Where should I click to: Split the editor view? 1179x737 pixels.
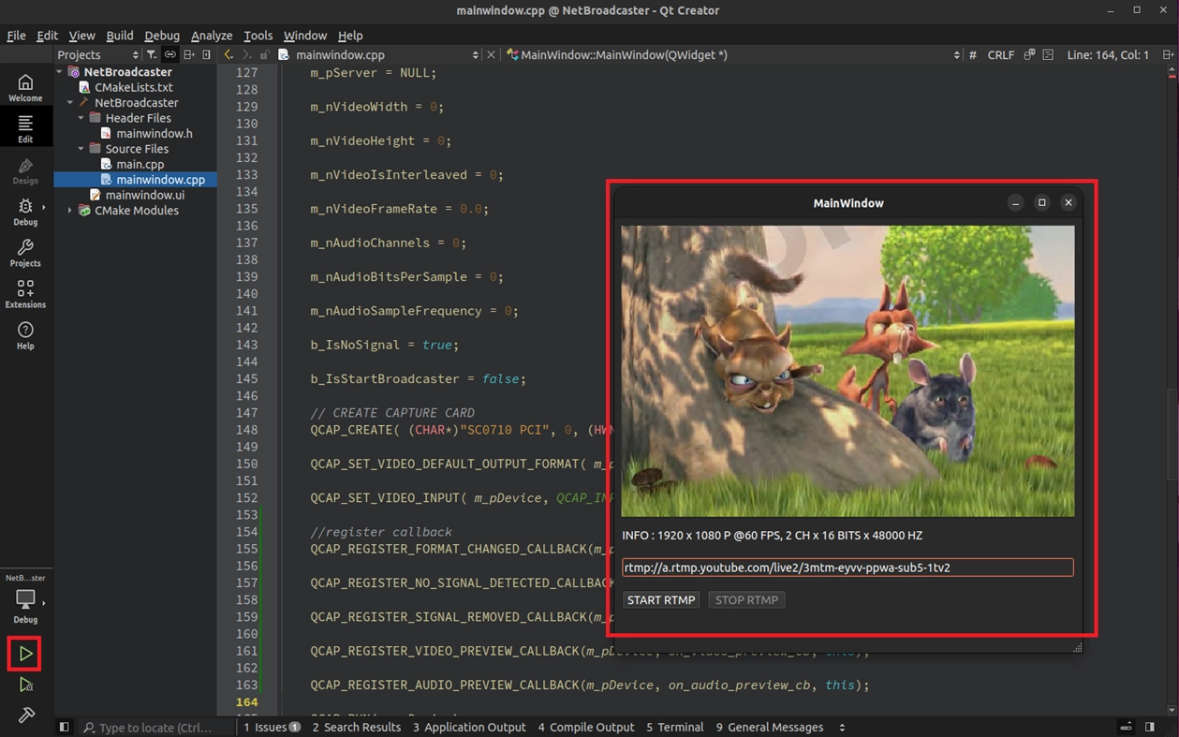(1168, 55)
